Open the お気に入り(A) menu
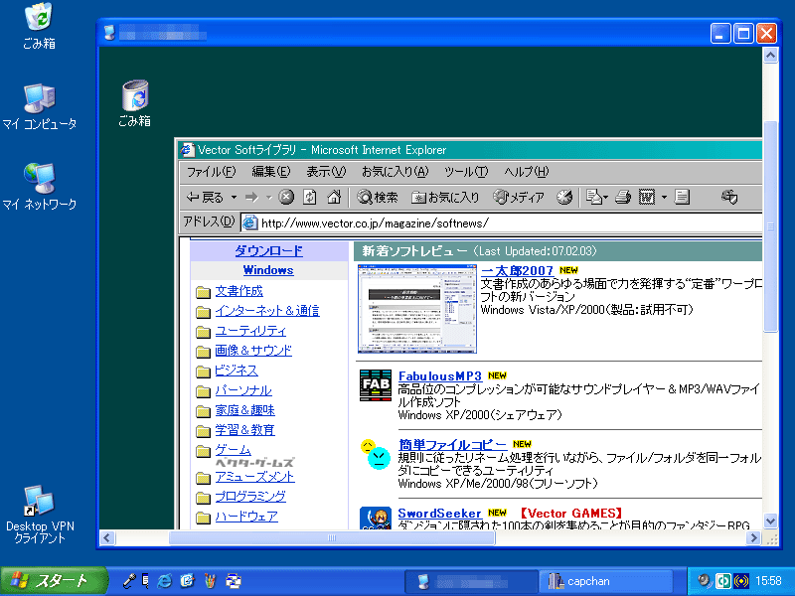 tap(395, 172)
